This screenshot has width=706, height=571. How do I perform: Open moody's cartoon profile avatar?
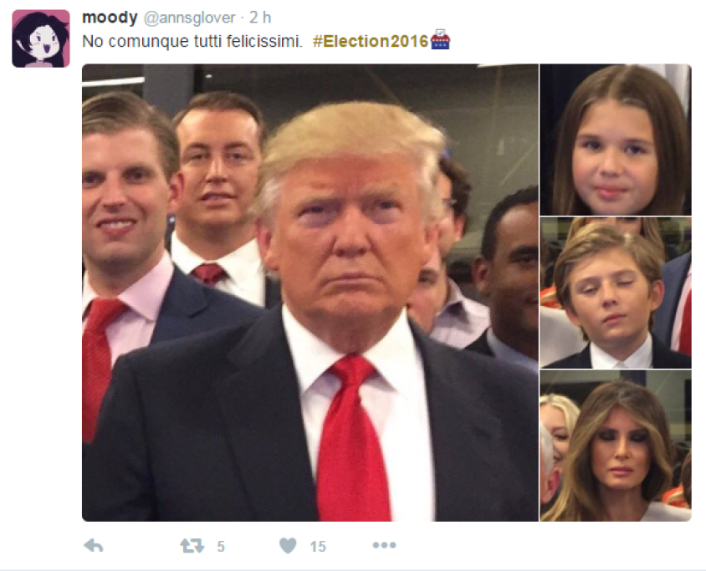coord(41,38)
